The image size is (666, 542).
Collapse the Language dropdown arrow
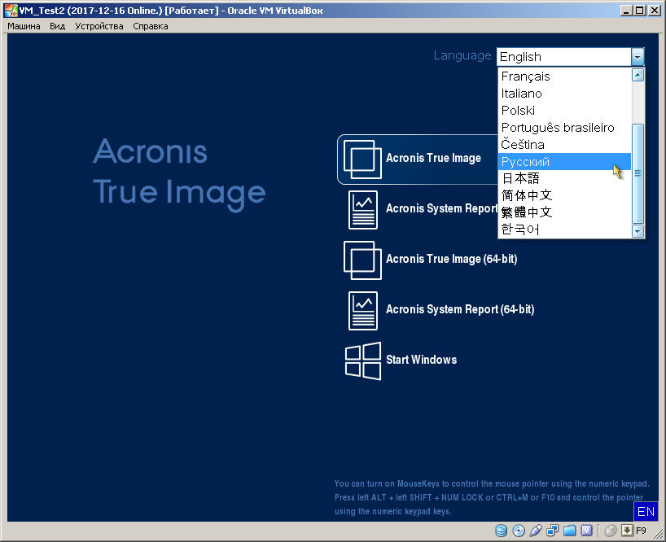tap(637, 57)
